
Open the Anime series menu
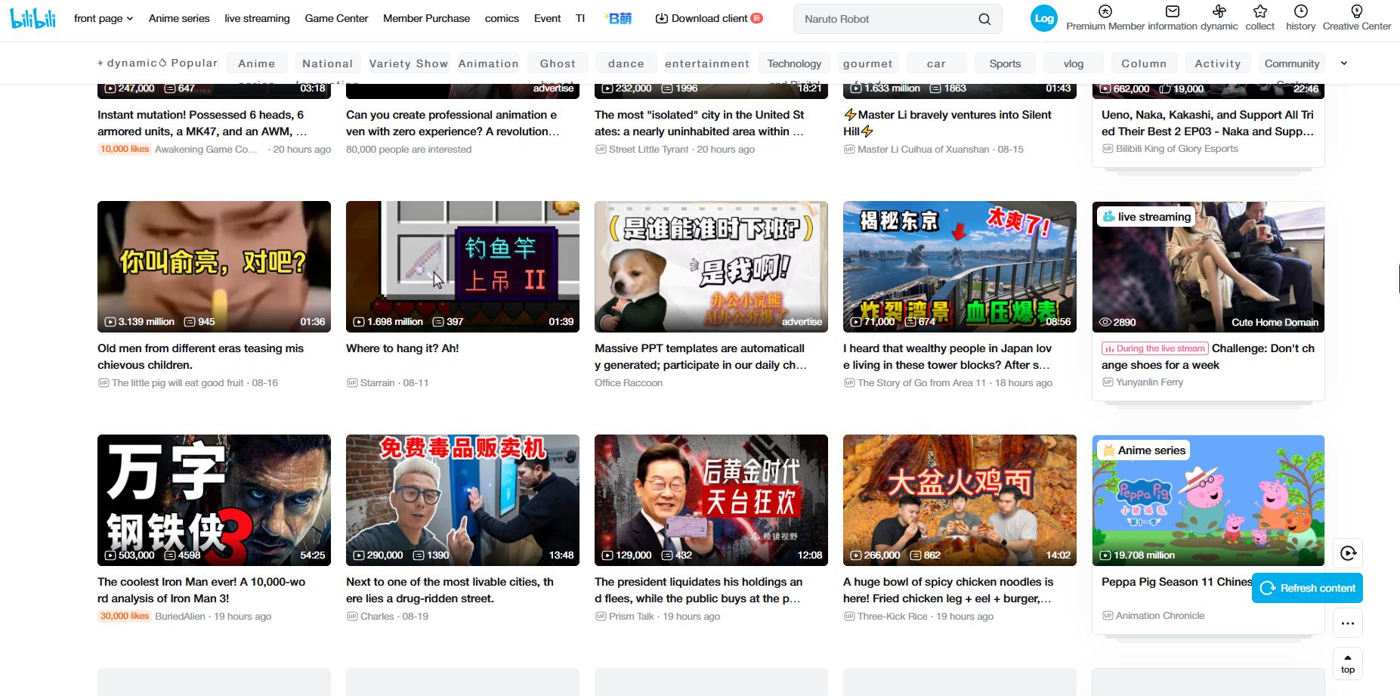179,18
